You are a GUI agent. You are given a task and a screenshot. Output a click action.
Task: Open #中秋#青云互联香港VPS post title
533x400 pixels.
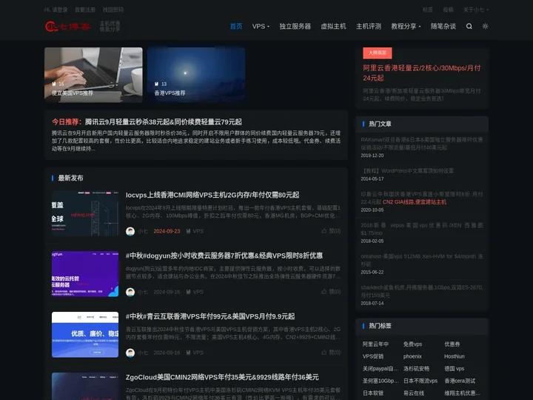[x=210, y=316]
